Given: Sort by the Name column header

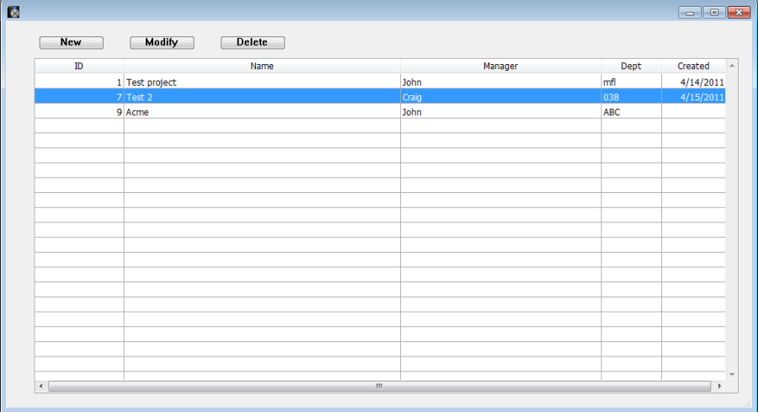Looking at the screenshot, I should (262, 66).
